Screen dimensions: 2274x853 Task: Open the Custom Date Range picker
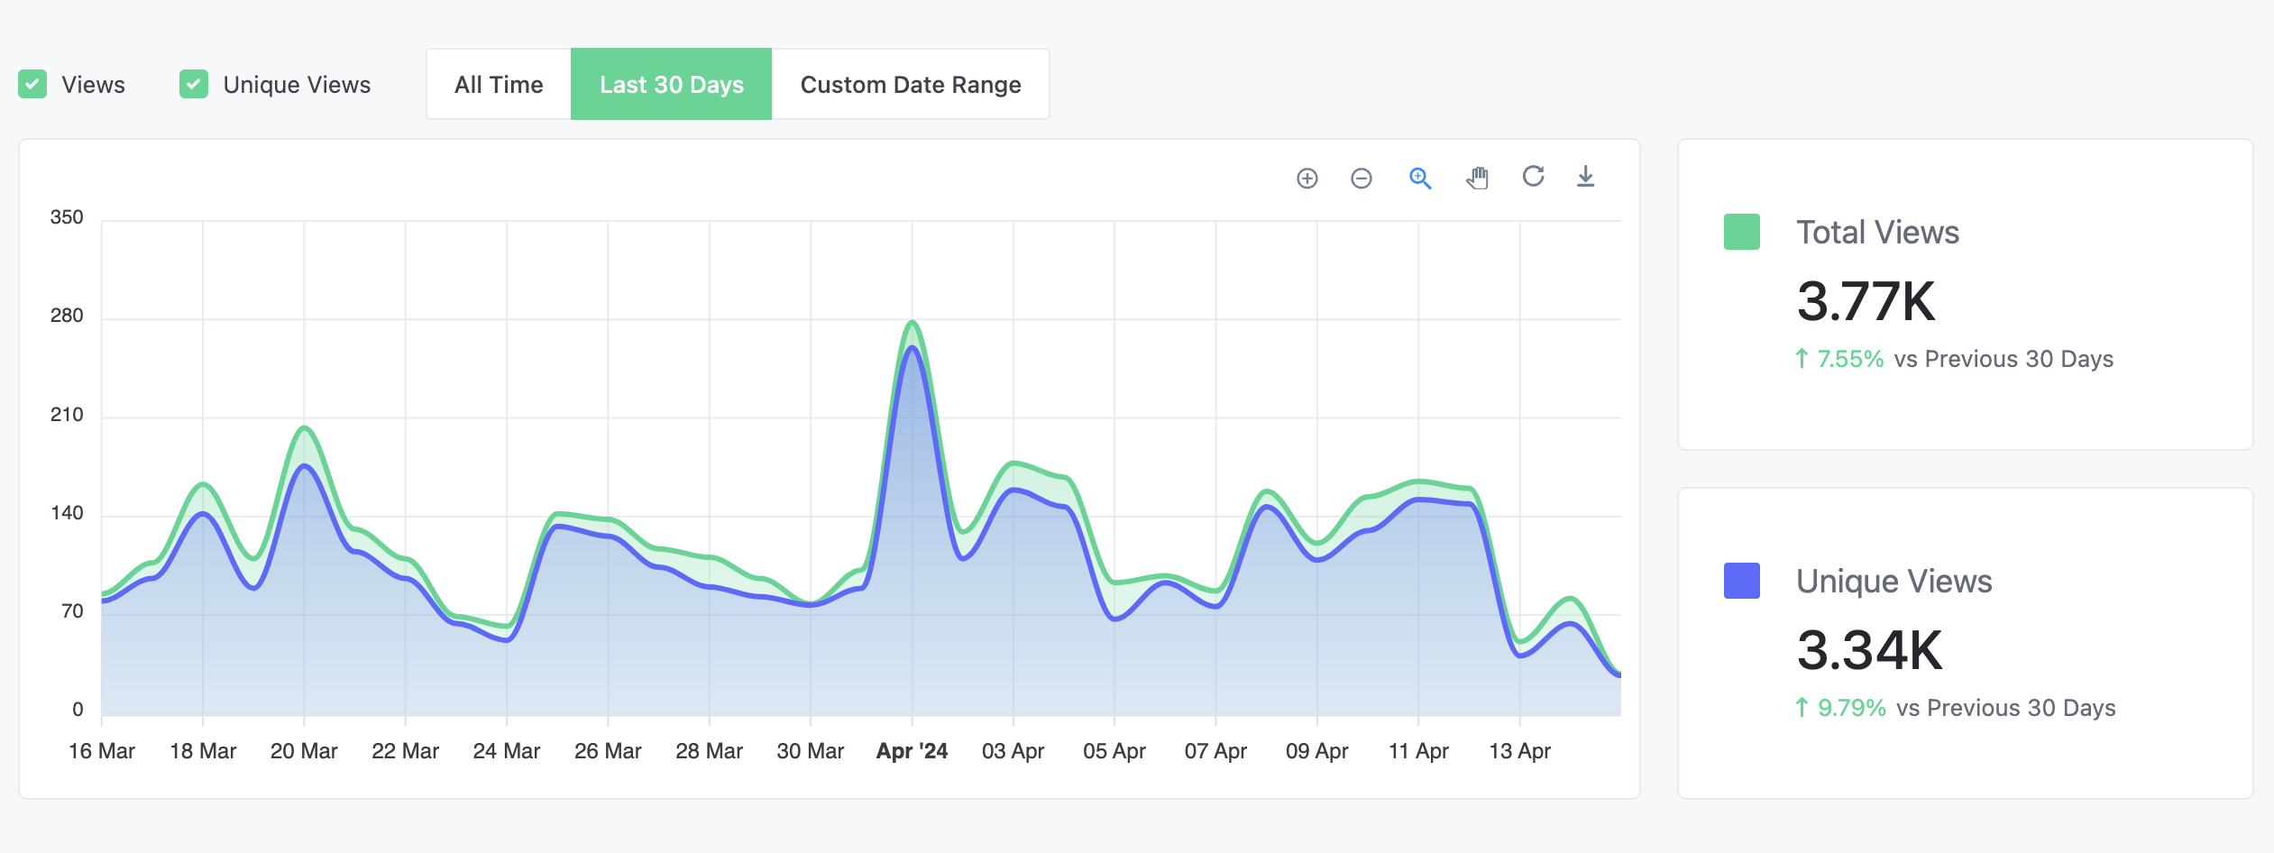[x=911, y=85]
